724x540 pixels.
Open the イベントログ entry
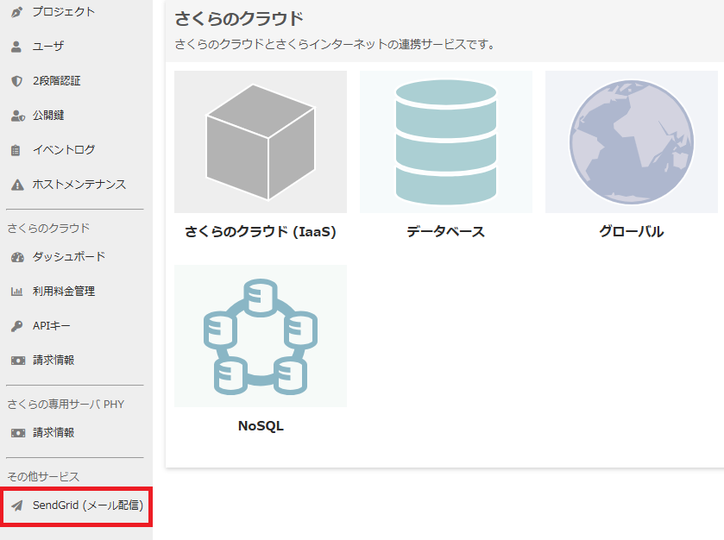(x=63, y=150)
